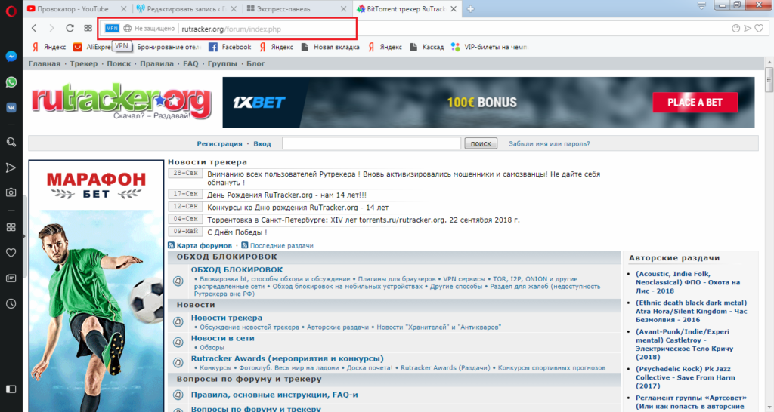Click the browser back arrow
This screenshot has height=412, width=774.
34,28
